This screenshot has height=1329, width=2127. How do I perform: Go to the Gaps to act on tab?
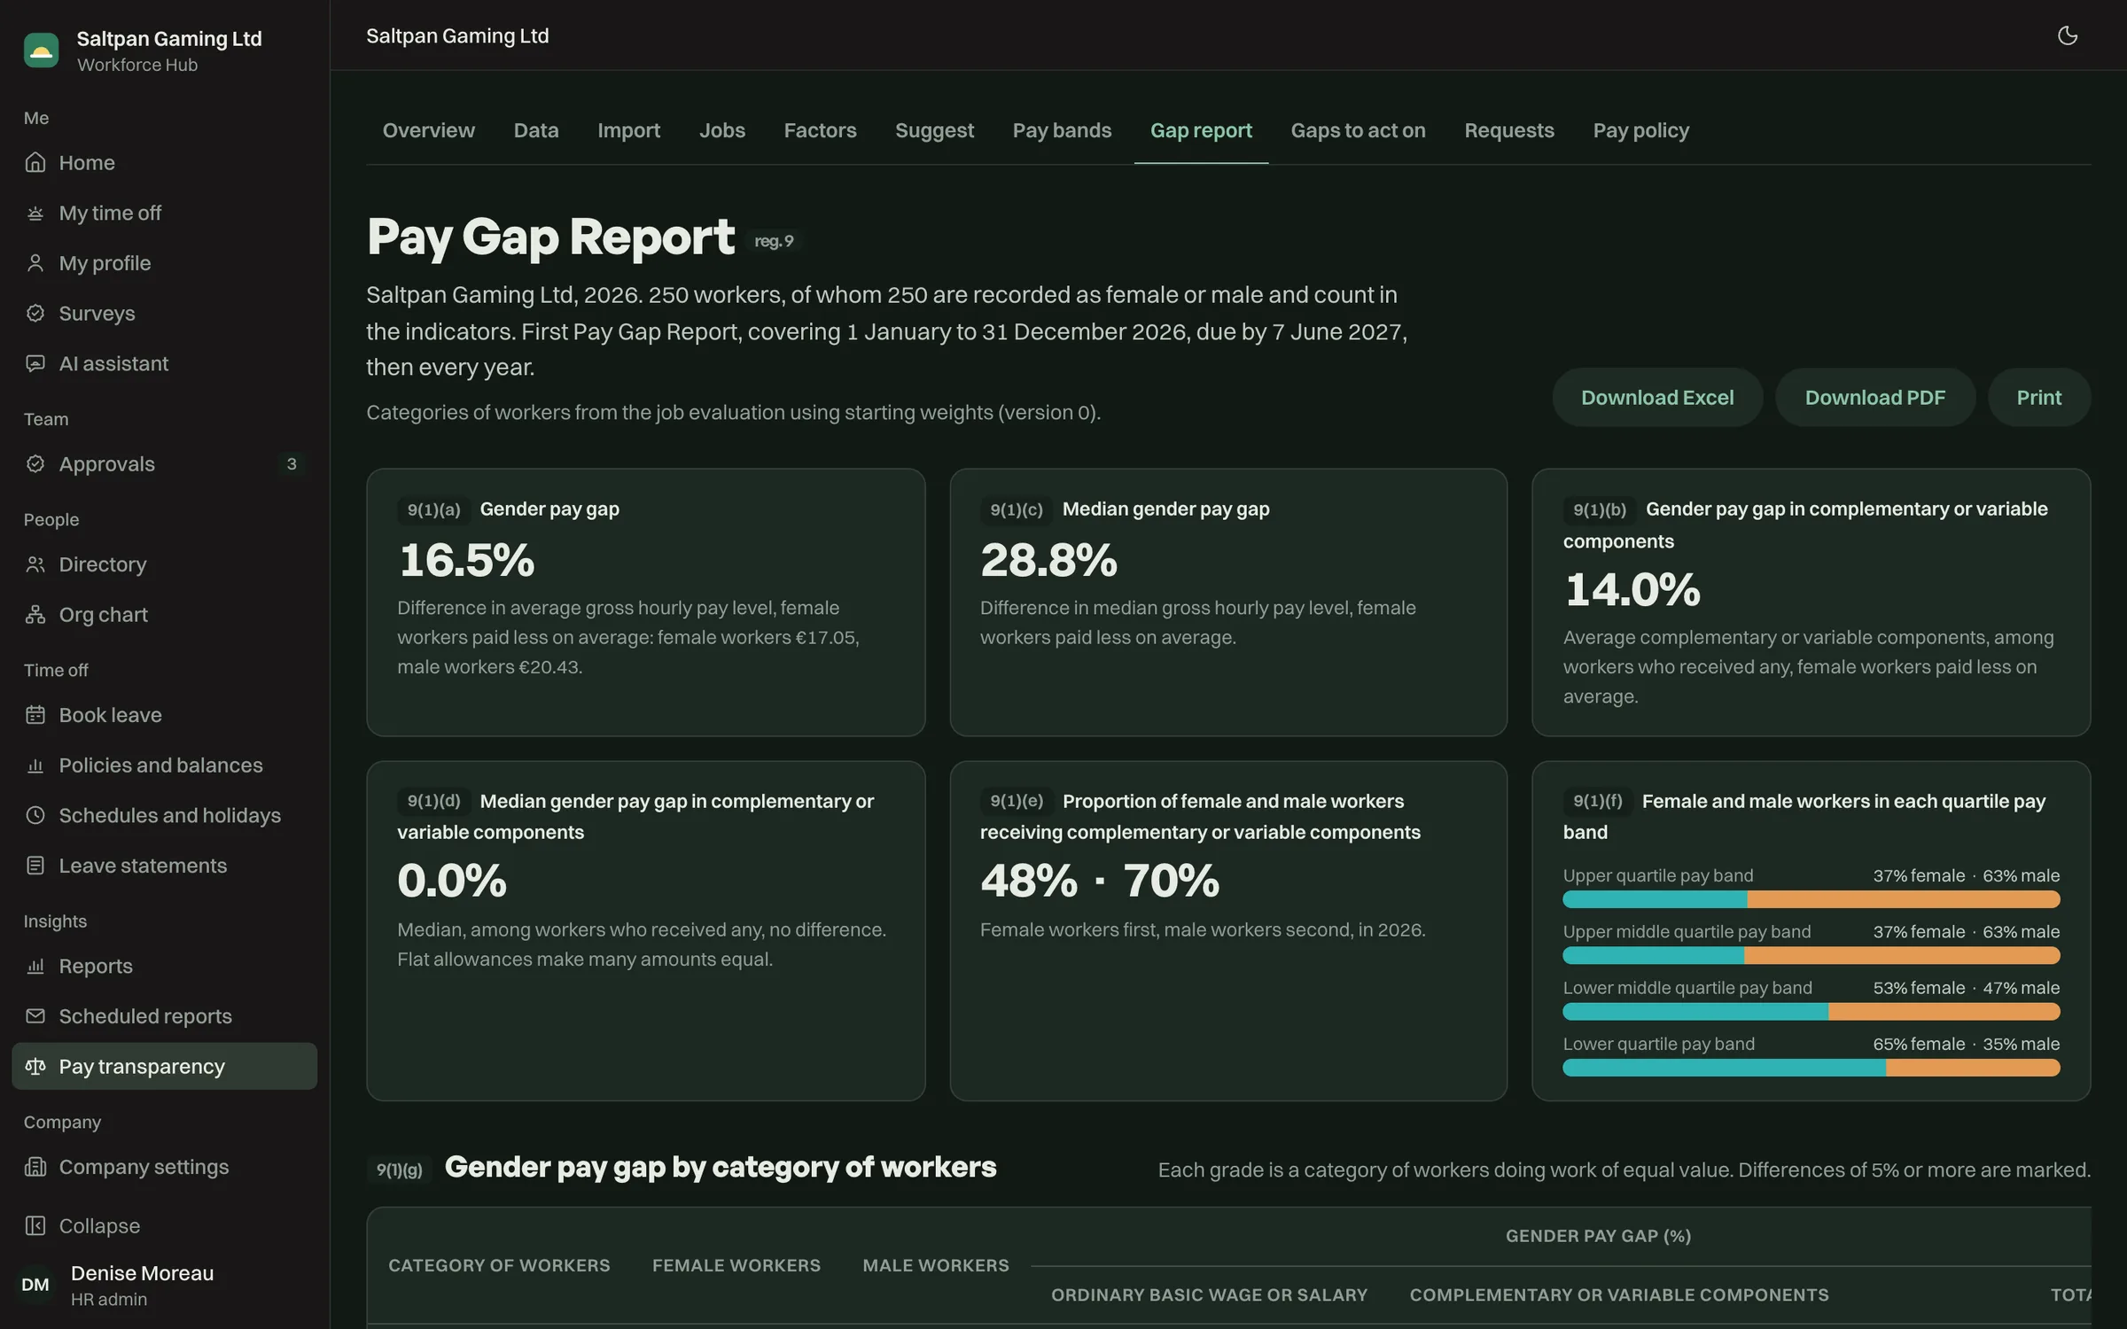click(x=1358, y=130)
